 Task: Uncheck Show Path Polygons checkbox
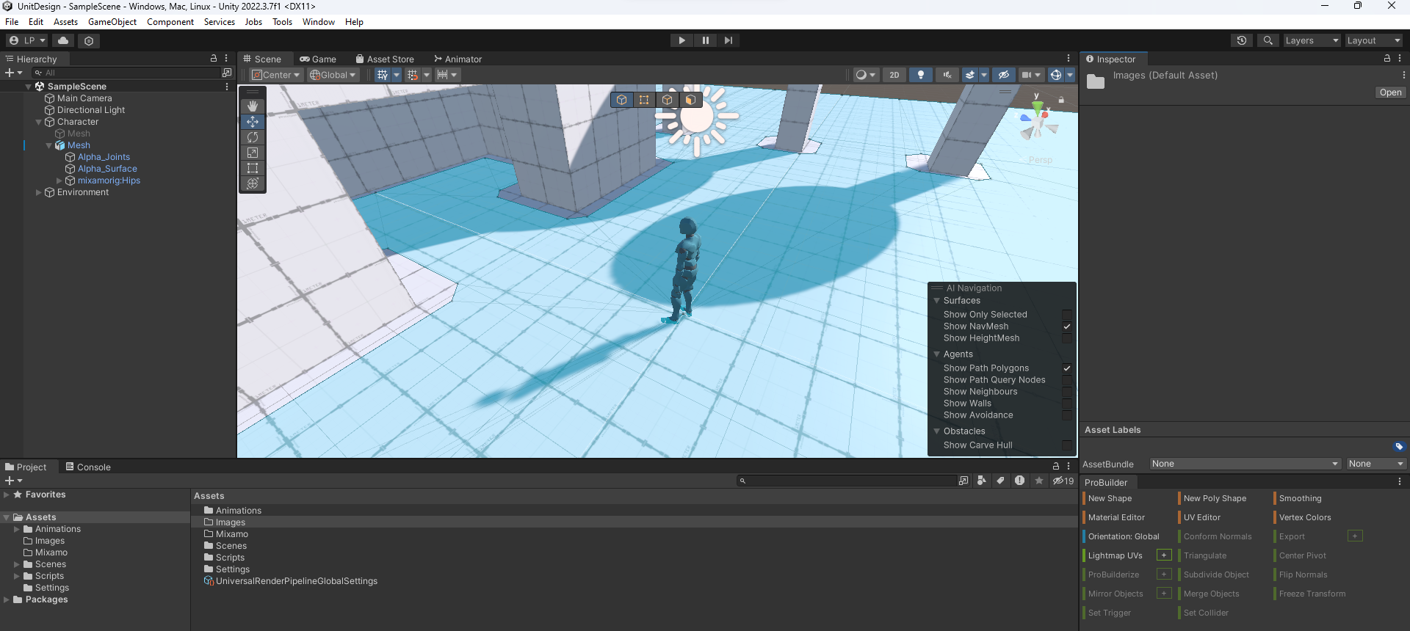coord(1066,368)
